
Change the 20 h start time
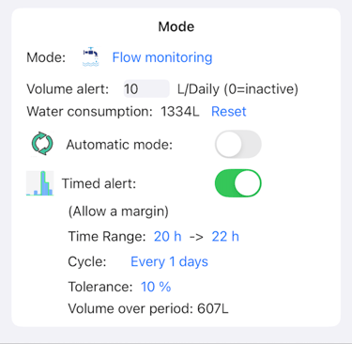167,236
